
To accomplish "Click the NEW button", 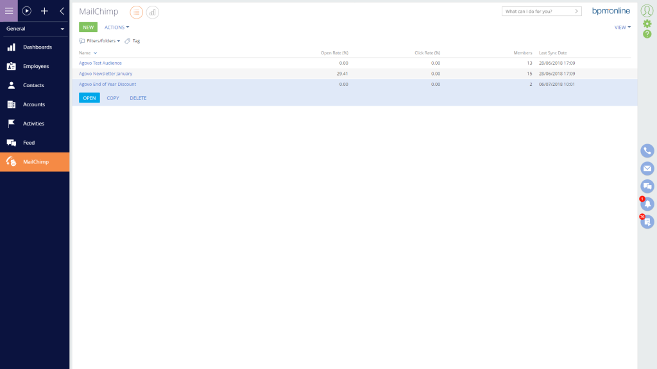I will [x=88, y=27].
